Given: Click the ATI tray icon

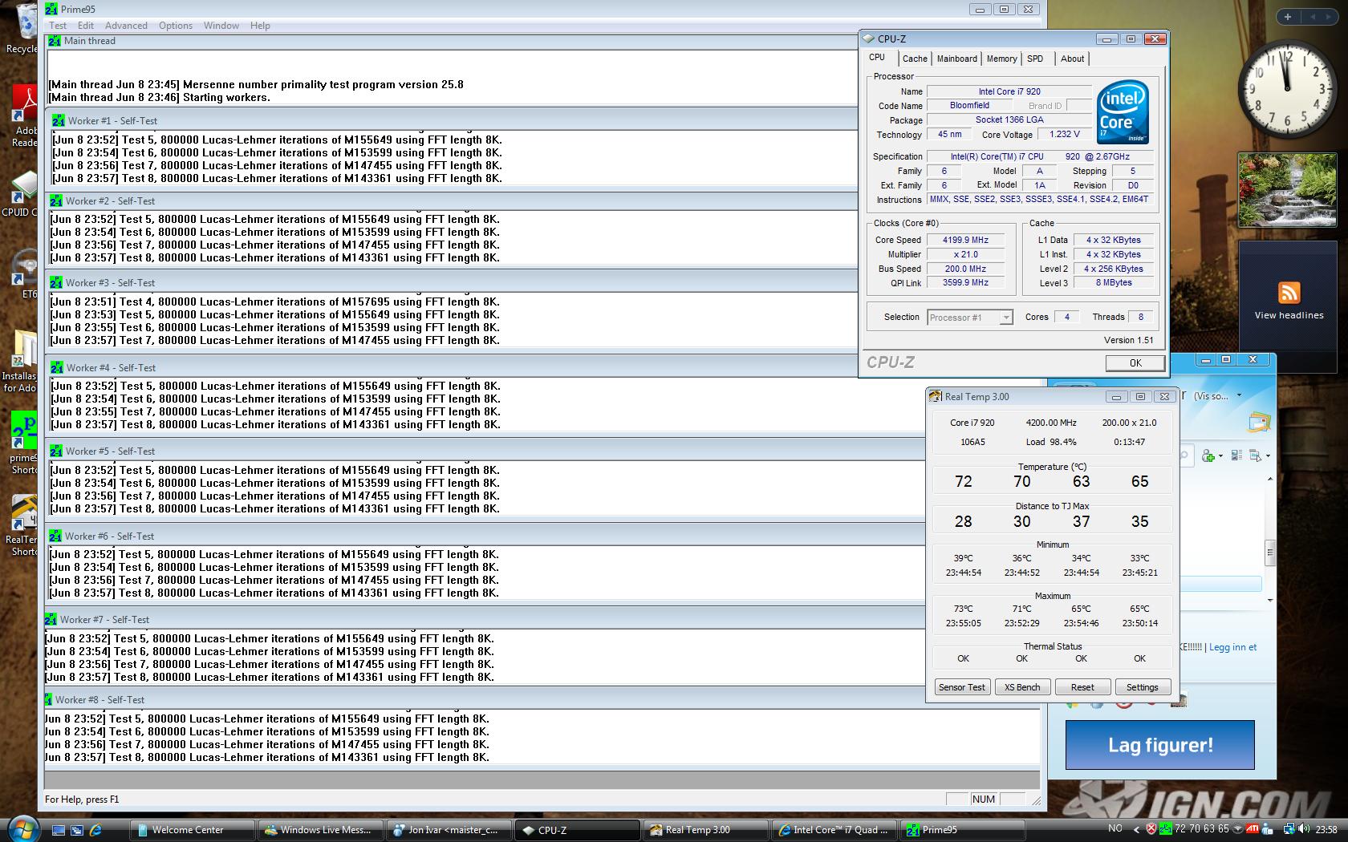Looking at the screenshot, I should point(1252,828).
